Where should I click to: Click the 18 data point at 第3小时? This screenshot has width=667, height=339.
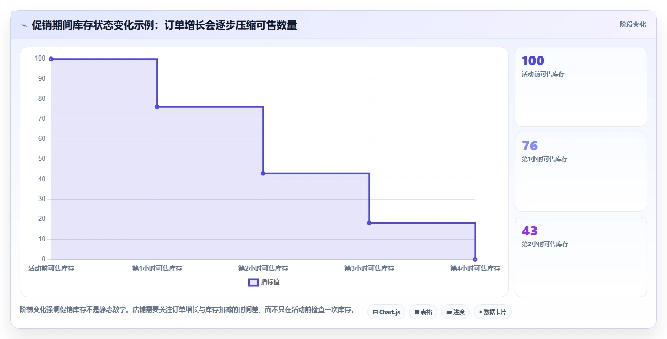click(x=369, y=223)
